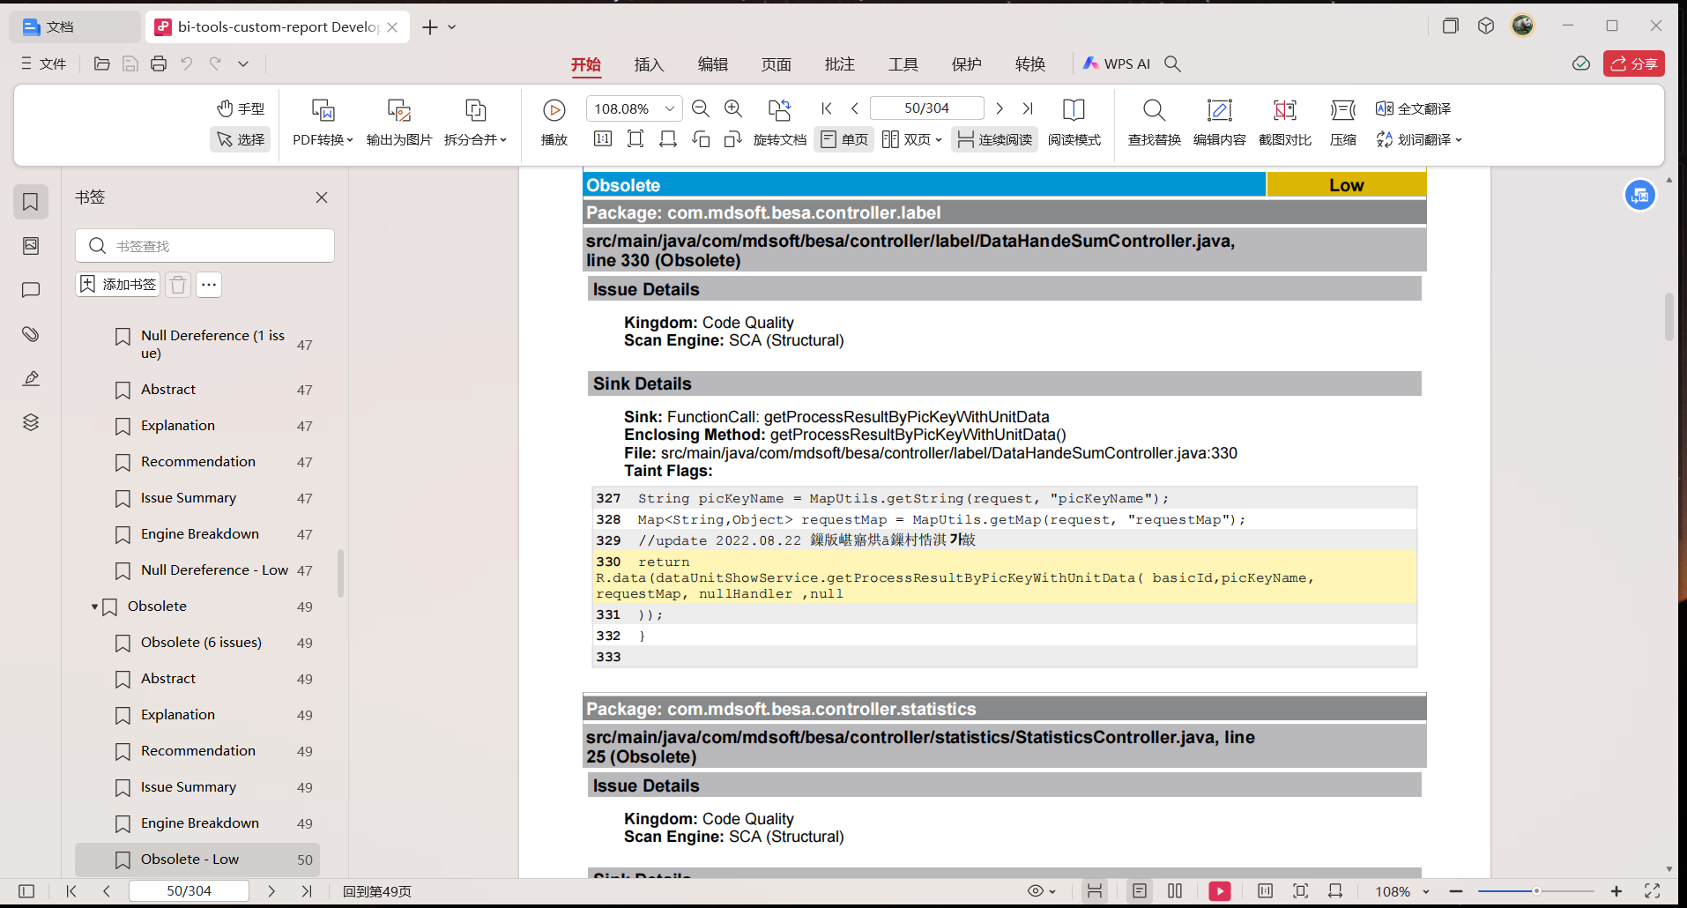Launch the 截图对比 screenshot compare tool
The height and width of the screenshot is (908, 1687).
point(1284,122)
